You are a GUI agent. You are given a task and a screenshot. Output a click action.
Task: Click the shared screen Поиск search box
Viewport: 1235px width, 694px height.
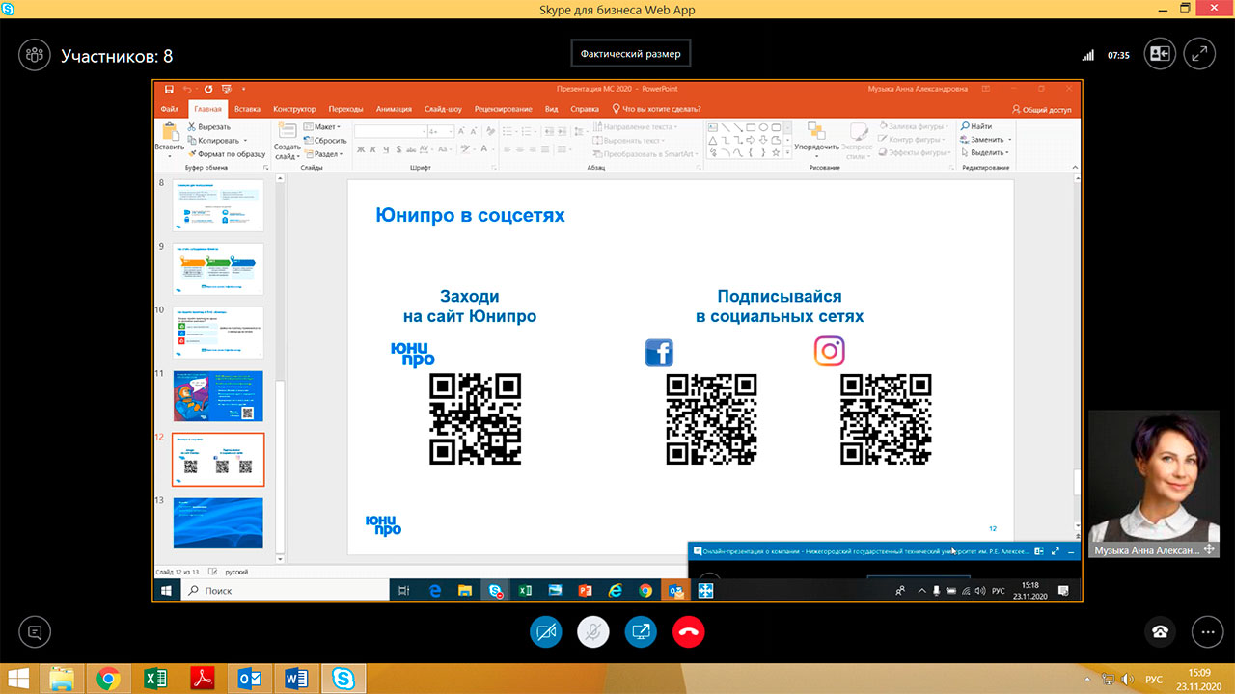click(x=285, y=591)
